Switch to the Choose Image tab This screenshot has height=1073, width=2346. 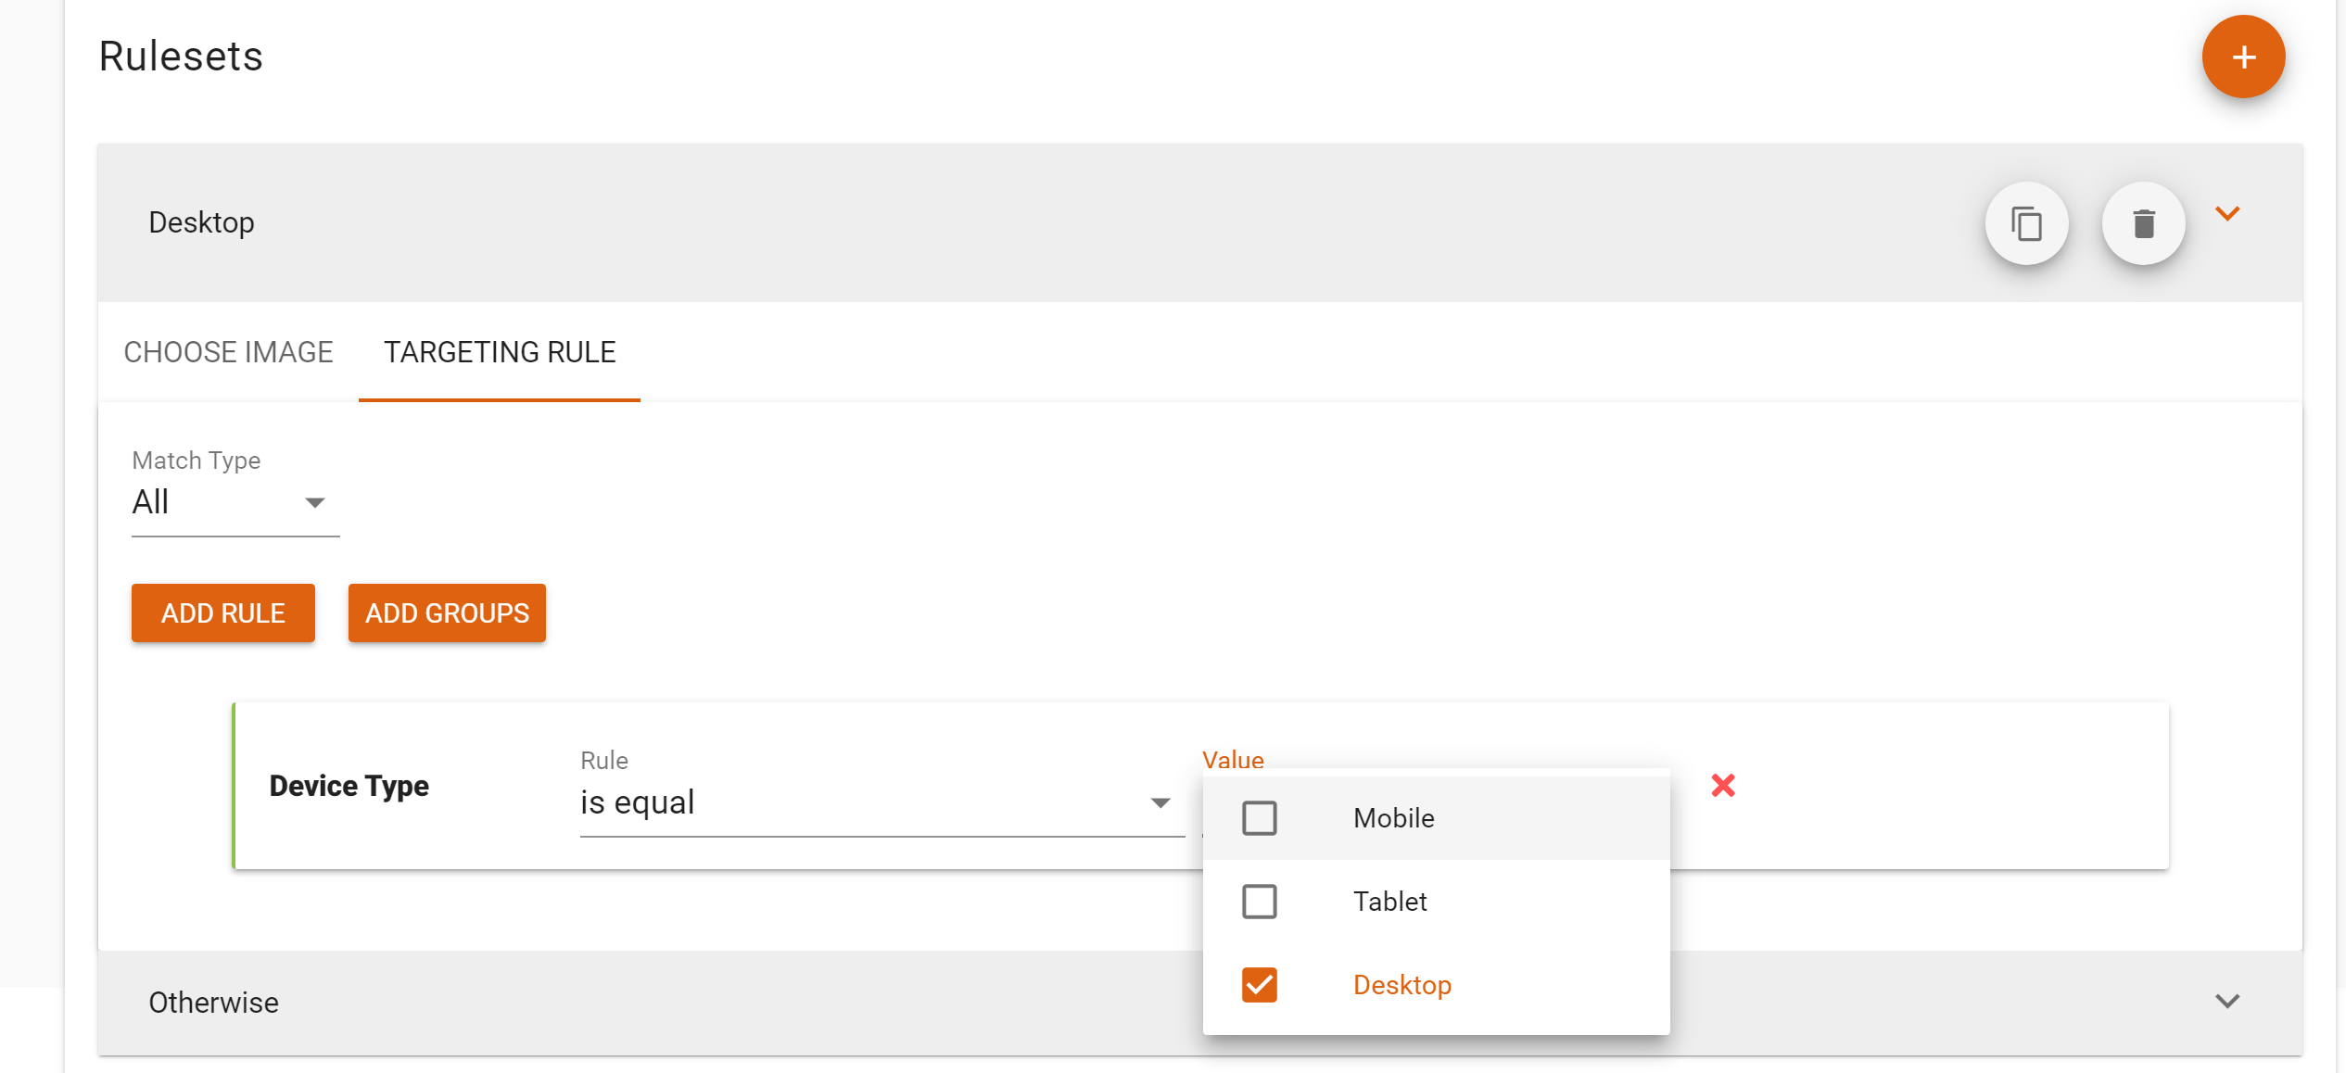228,352
